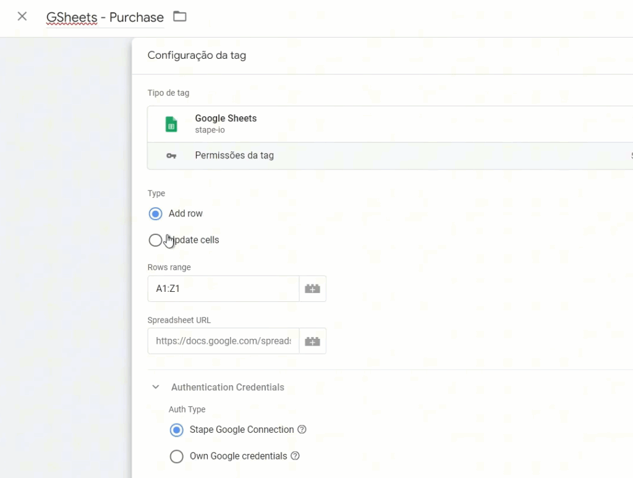Collapse the Authentication Credentials chevron

156,388
